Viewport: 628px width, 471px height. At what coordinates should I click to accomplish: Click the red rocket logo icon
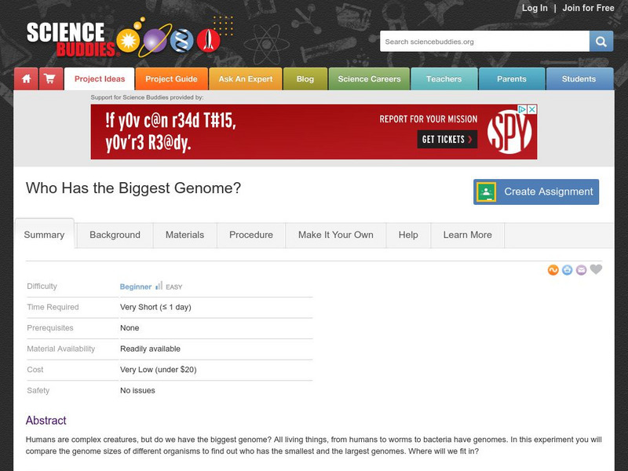pyautogui.click(x=208, y=41)
